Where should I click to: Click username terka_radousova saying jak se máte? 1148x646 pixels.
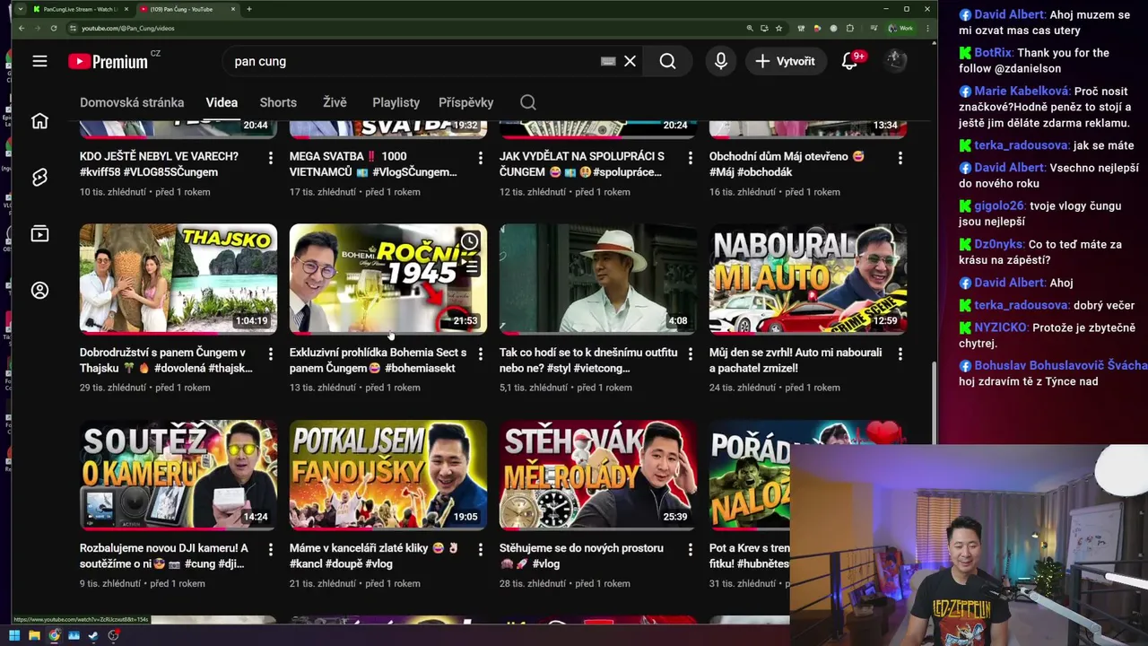(x=1022, y=145)
